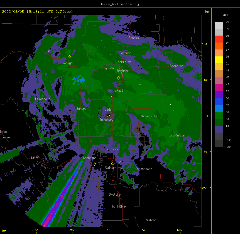Click the Sundre city label
The image size is (240, 234).
(x=81, y=109)
